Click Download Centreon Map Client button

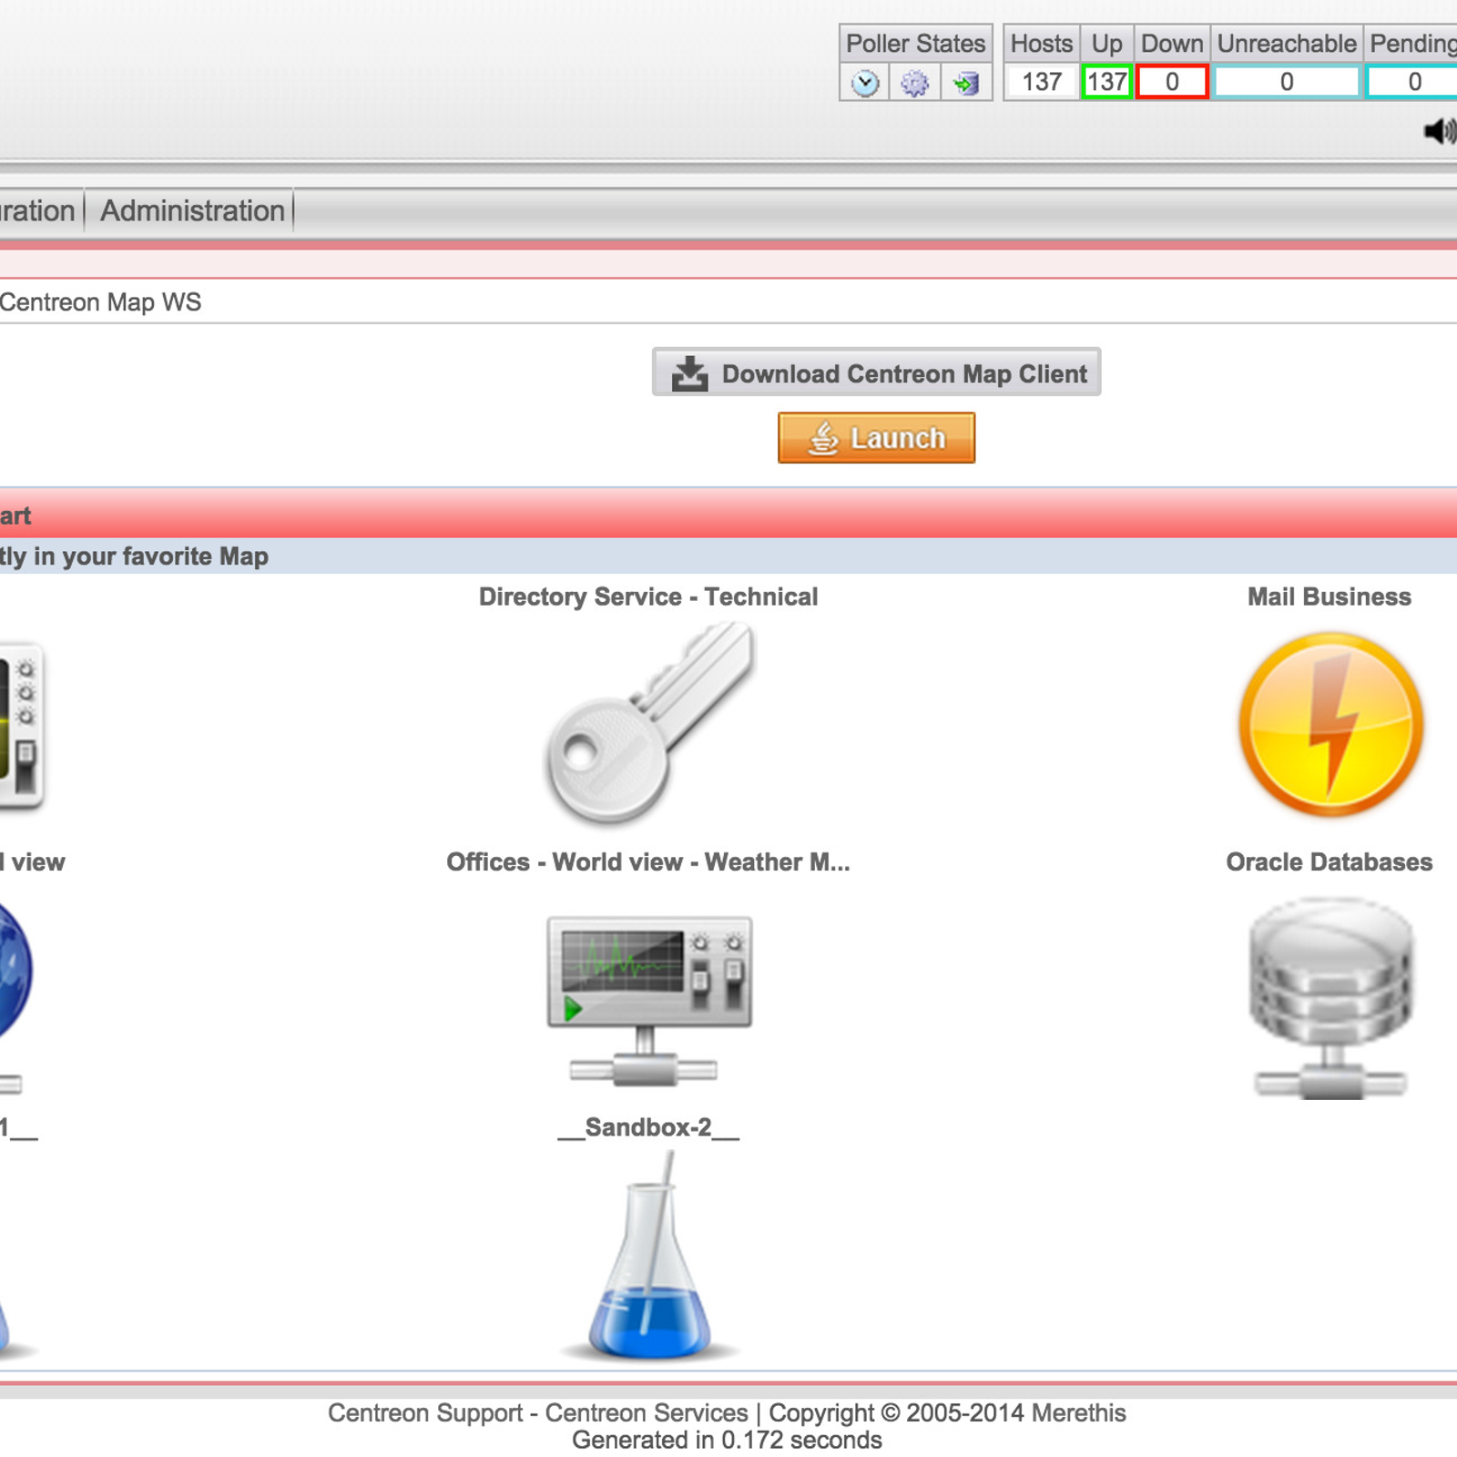[876, 372]
